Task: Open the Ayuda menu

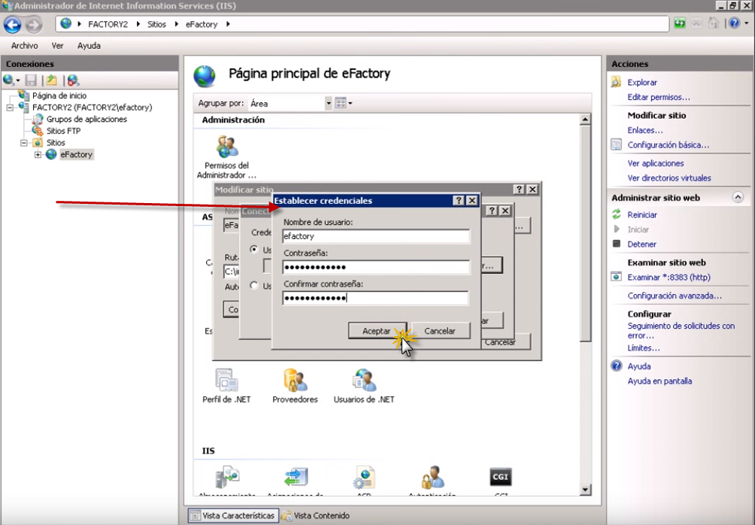Action: (x=89, y=46)
